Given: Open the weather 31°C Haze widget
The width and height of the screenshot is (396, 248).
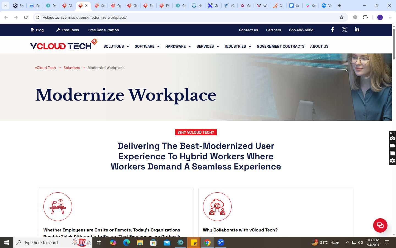Looking at the screenshot, I should [325, 242].
